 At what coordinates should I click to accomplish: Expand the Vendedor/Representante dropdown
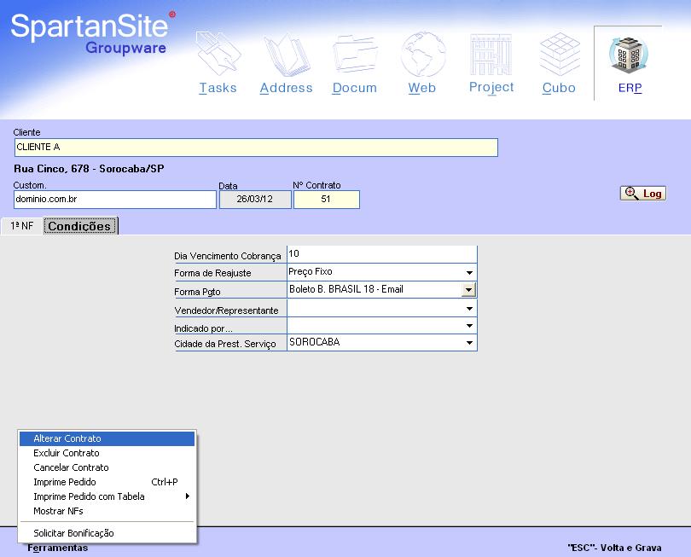coord(469,309)
